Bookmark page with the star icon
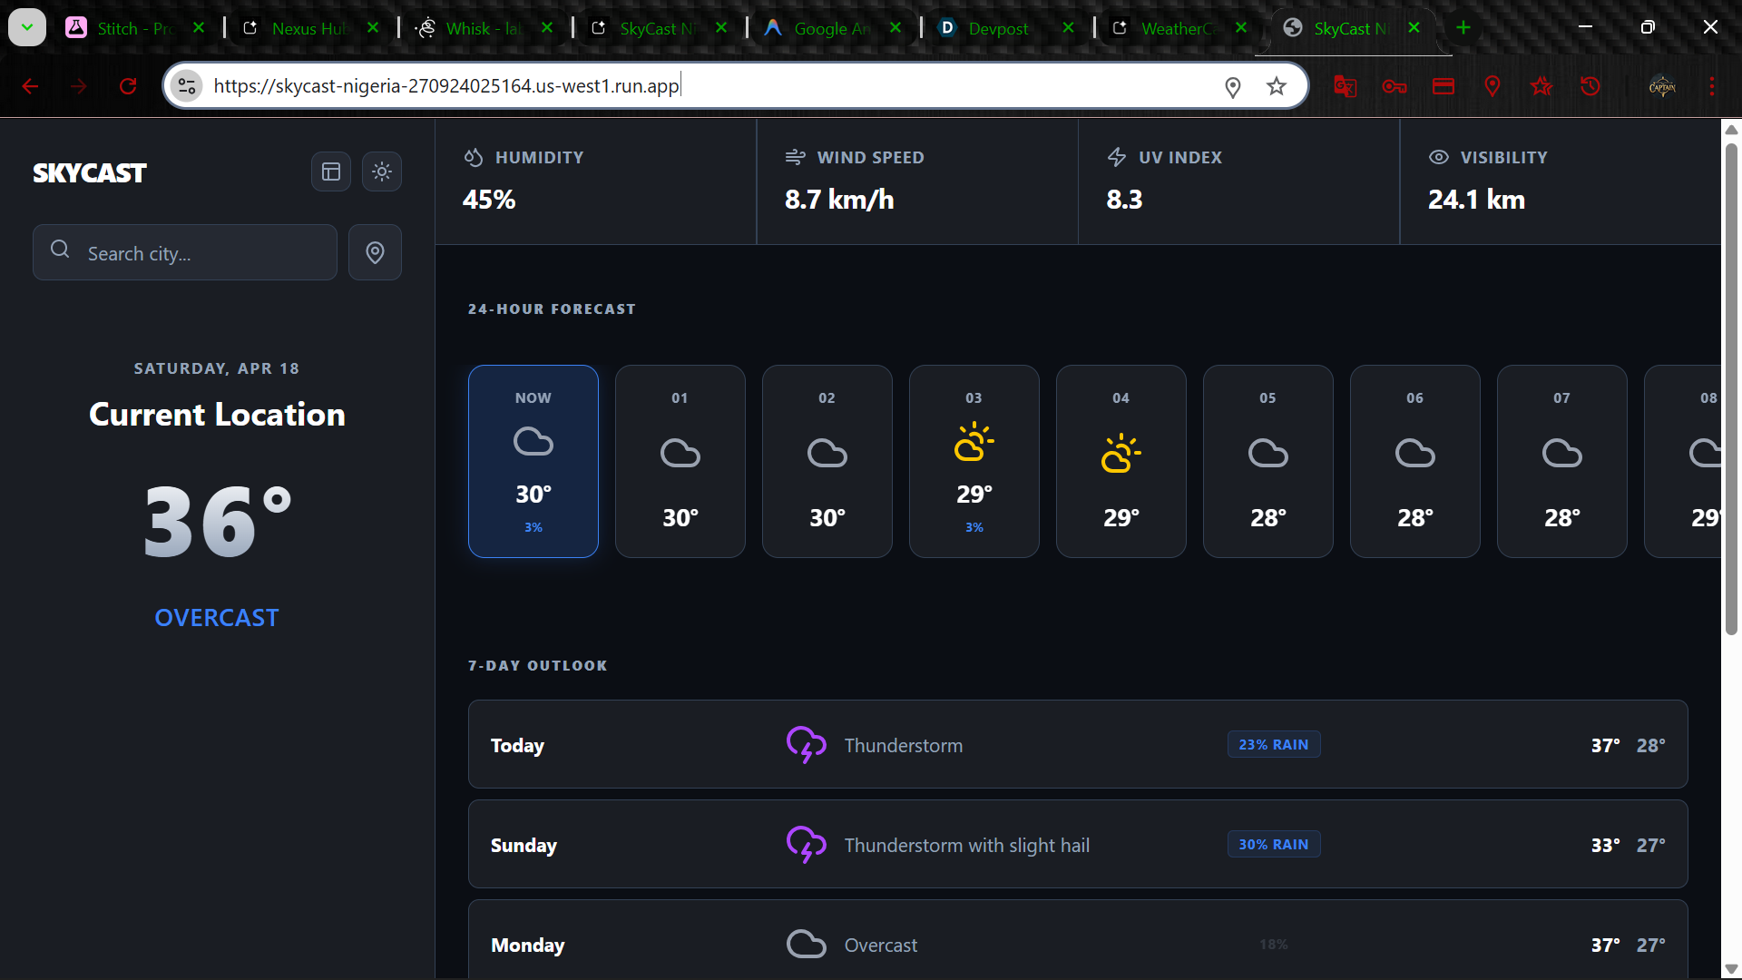Image resolution: width=1742 pixels, height=980 pixels. click(x=1277, y=86)
